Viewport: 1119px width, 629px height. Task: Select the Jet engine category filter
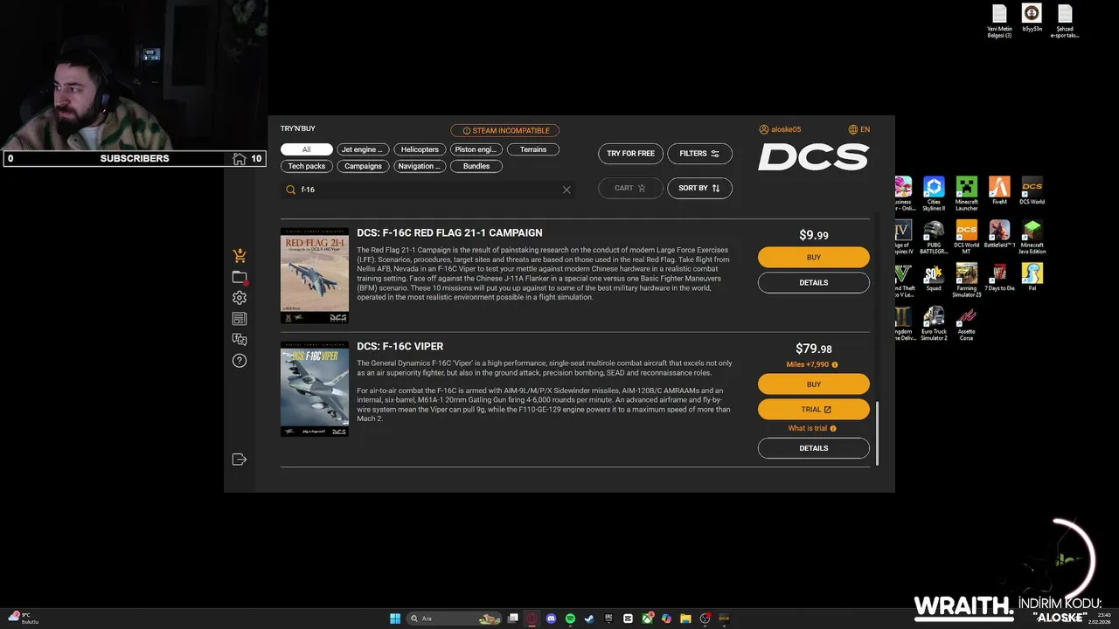[362, 149]
